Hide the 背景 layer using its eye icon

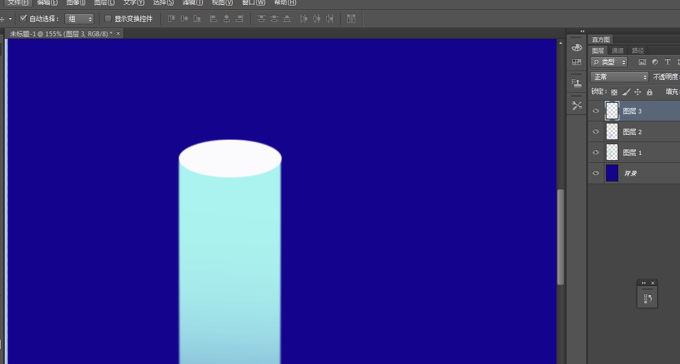coord(596,173)
